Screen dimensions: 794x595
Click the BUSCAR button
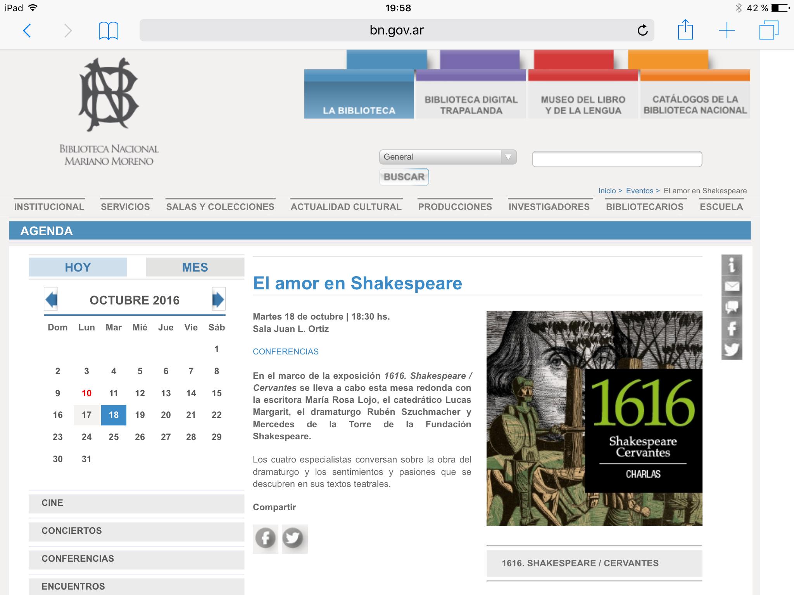[404, 177]
